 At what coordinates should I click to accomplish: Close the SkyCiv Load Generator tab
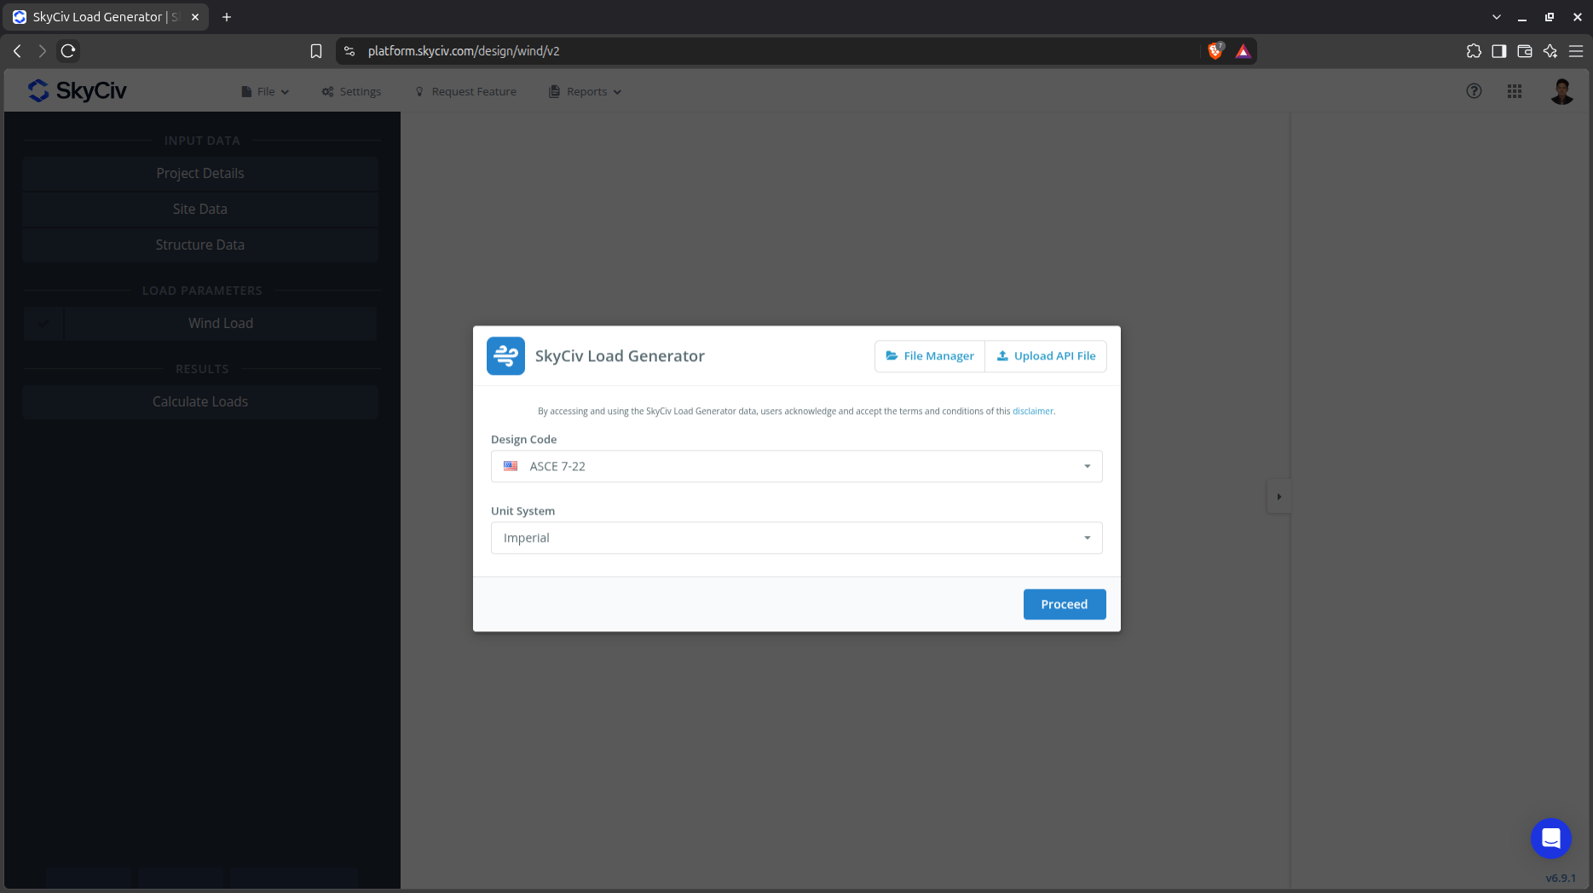pyautogui.click(x=195, y=17)
